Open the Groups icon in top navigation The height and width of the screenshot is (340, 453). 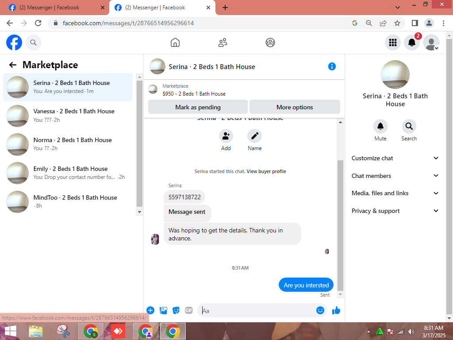pos(270,42)
